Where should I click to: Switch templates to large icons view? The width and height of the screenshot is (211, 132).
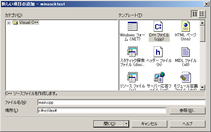coord(195,14)
